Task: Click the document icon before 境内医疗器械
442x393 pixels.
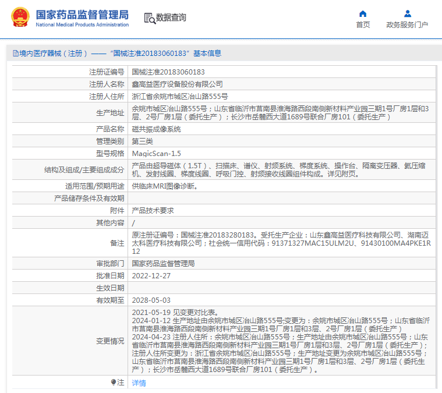Action: [x=16, y=54]
